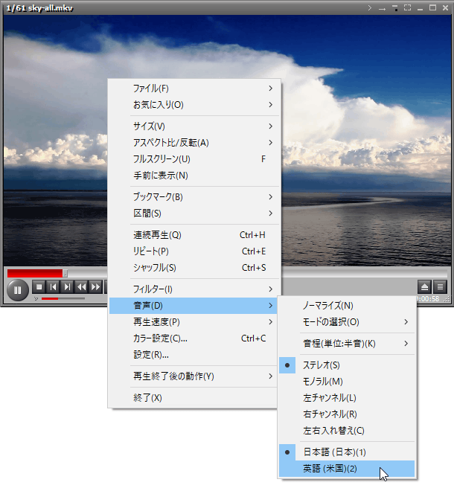Select 日本語 (日本)(1) audio track

tap(347, 452)
